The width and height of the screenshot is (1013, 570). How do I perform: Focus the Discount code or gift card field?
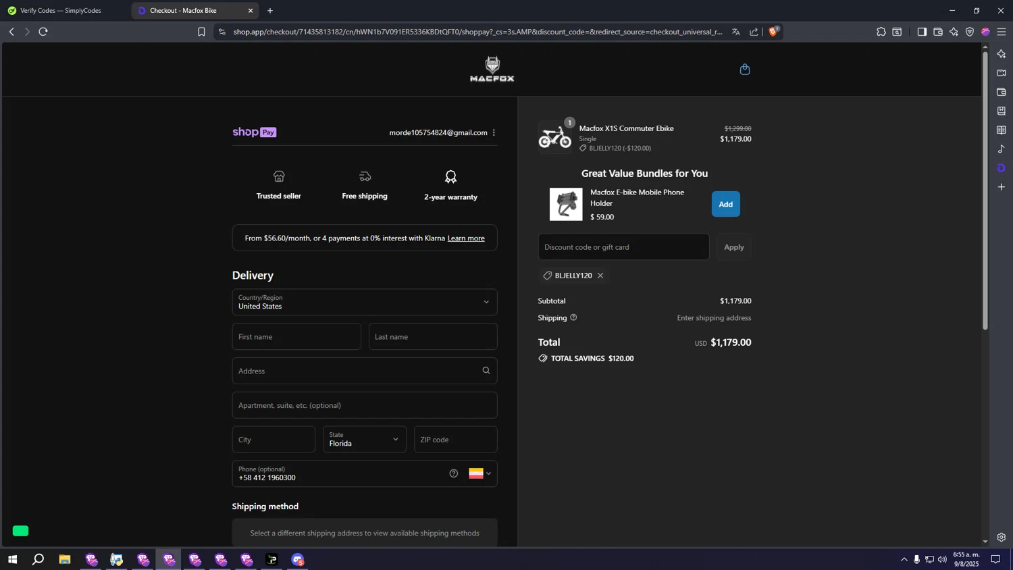[623, 247]
